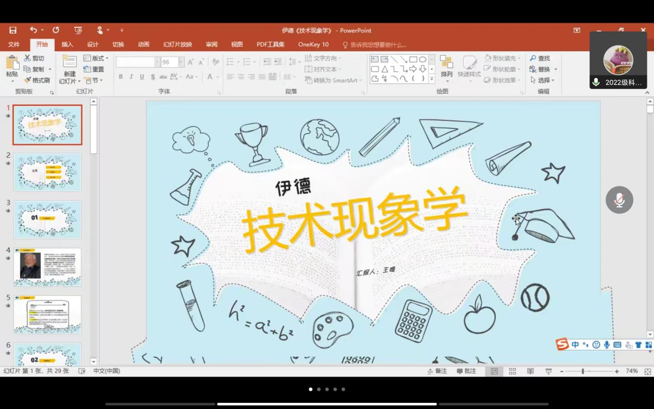The image size is (654, 409).
Task: Expand the Layout (版式) dropdown
Action: tap(97, 58)
